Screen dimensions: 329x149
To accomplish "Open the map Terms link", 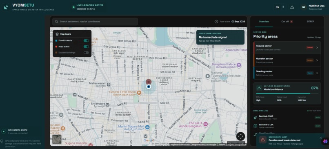I will pos(222,145).
